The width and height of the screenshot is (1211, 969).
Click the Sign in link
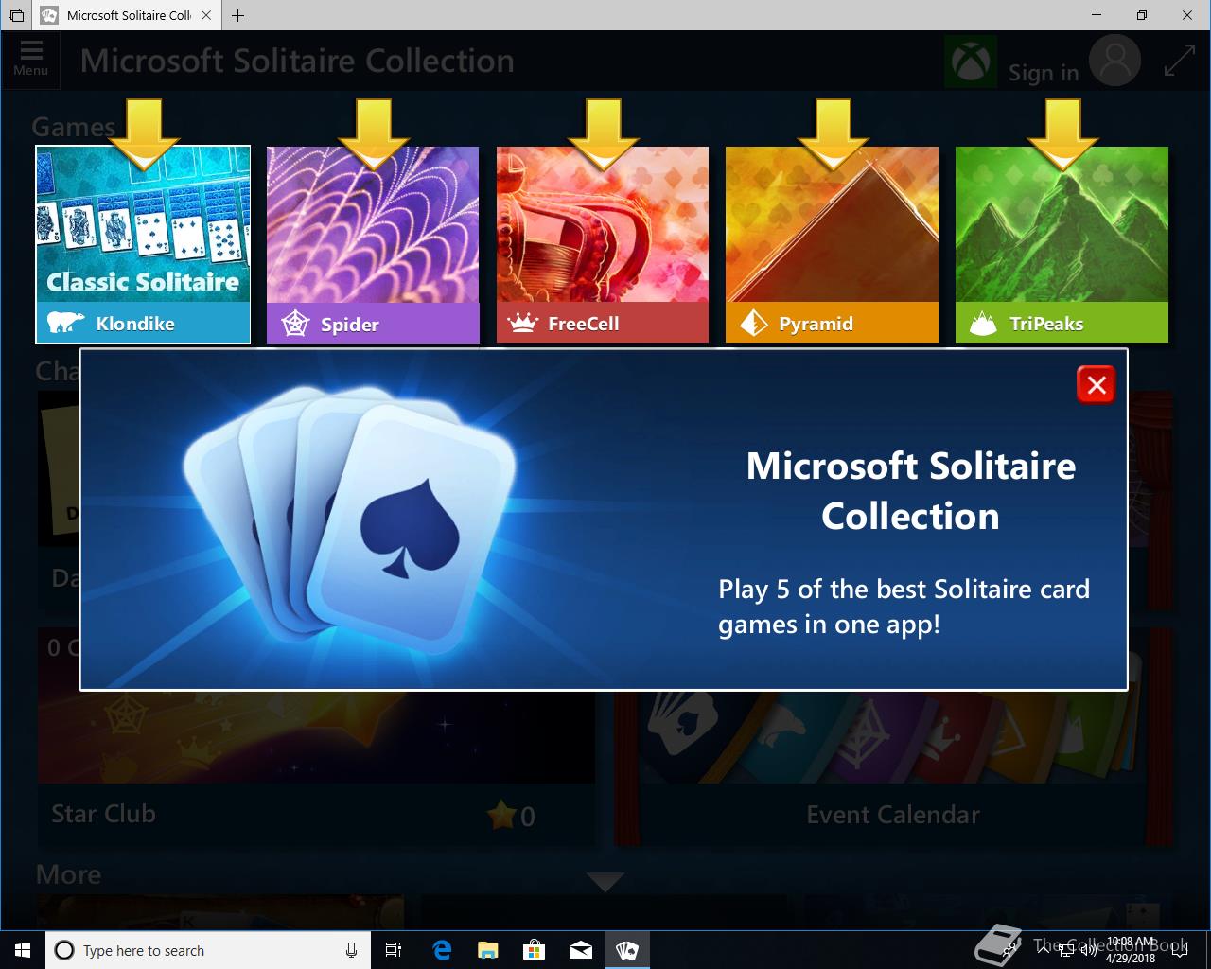coord(1044,72)
